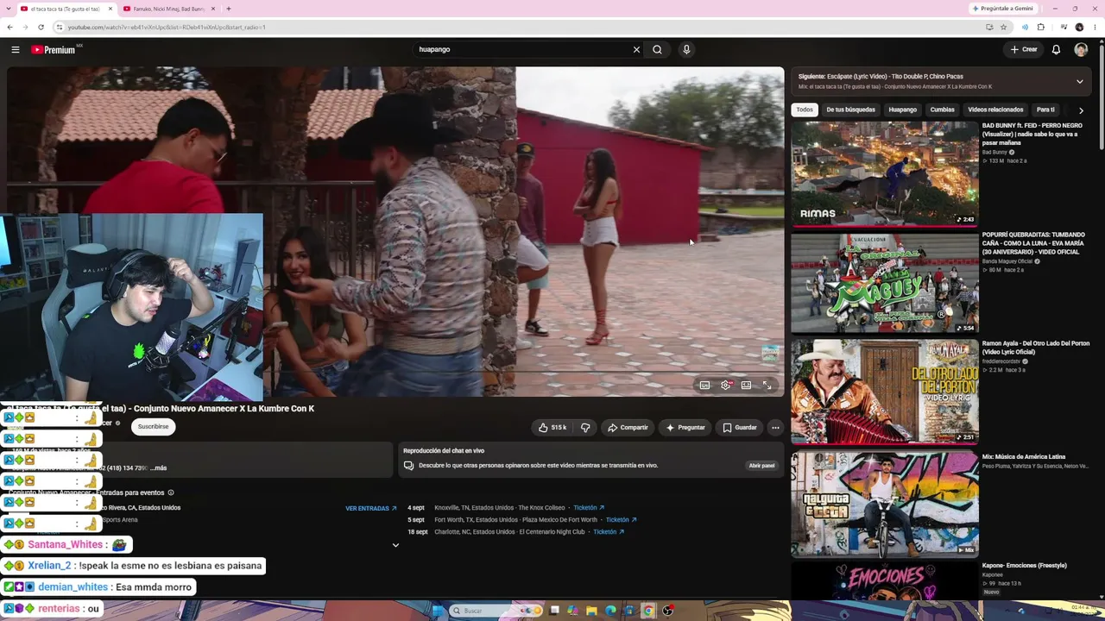Open the YouTube guide hamburger menu
The height and width of the screenshot is (621, 1105).
(x=15, y=49)
